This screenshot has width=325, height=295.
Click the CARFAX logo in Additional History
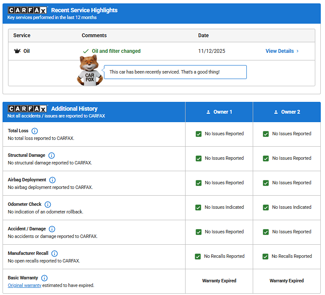[x=27, y=109]
